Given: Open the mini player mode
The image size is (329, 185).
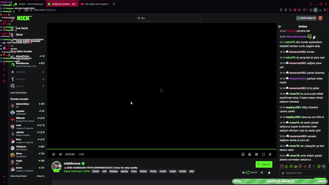Looking at the screenshot, I should 243,154.
